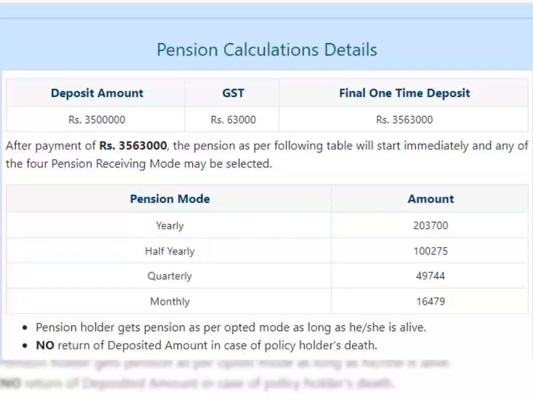The height and width of the screenshot is (400, 533).
Task: Click the Pension Calculations Details heading
Action: [x=266, y=50]
